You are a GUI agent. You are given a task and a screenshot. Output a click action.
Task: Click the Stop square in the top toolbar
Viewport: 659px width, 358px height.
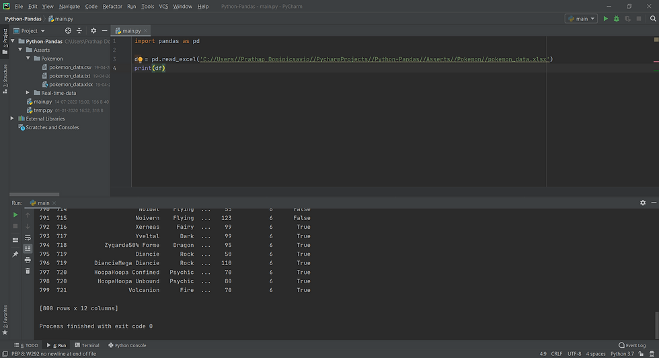coord(639,19)
